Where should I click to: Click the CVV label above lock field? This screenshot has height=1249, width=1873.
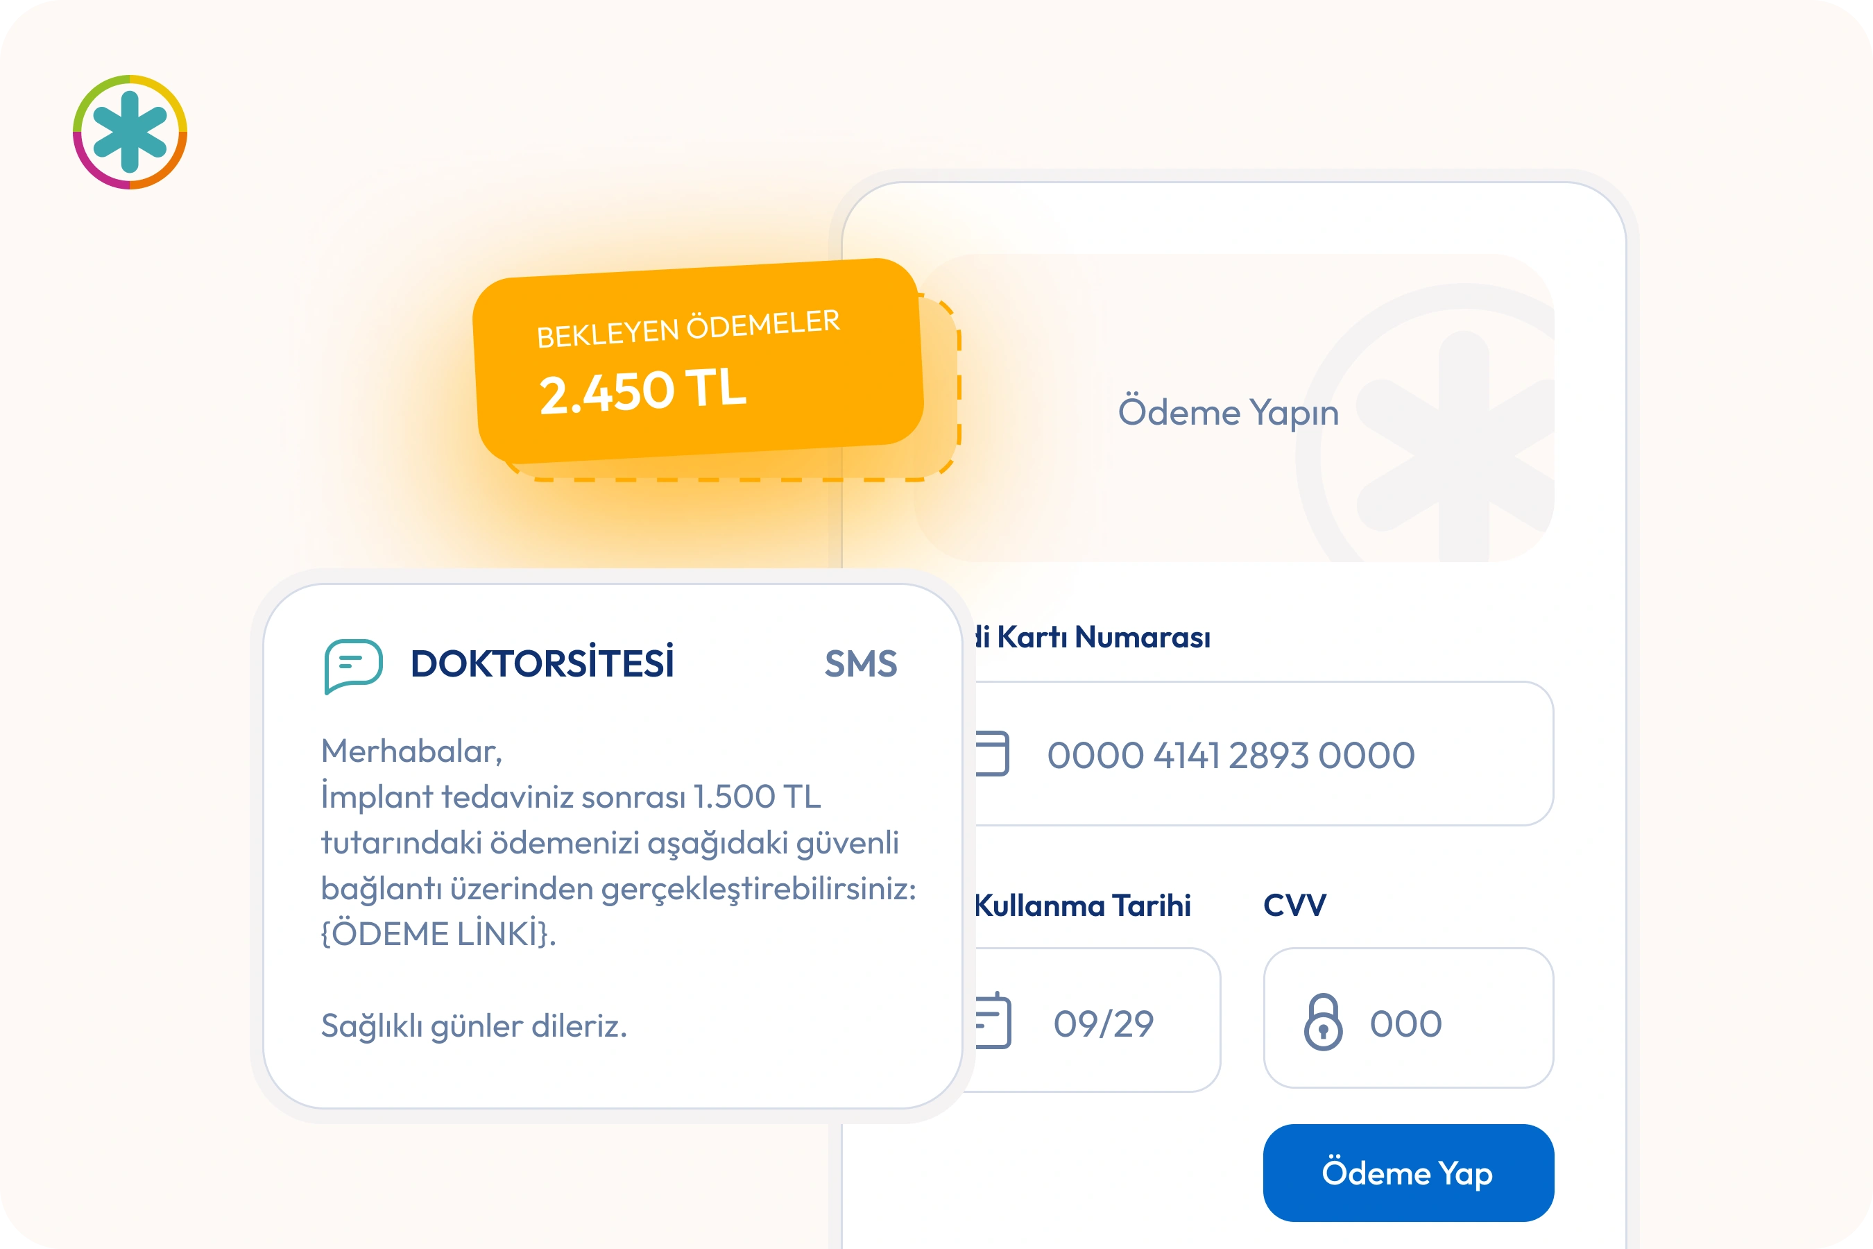[1294, 905]
